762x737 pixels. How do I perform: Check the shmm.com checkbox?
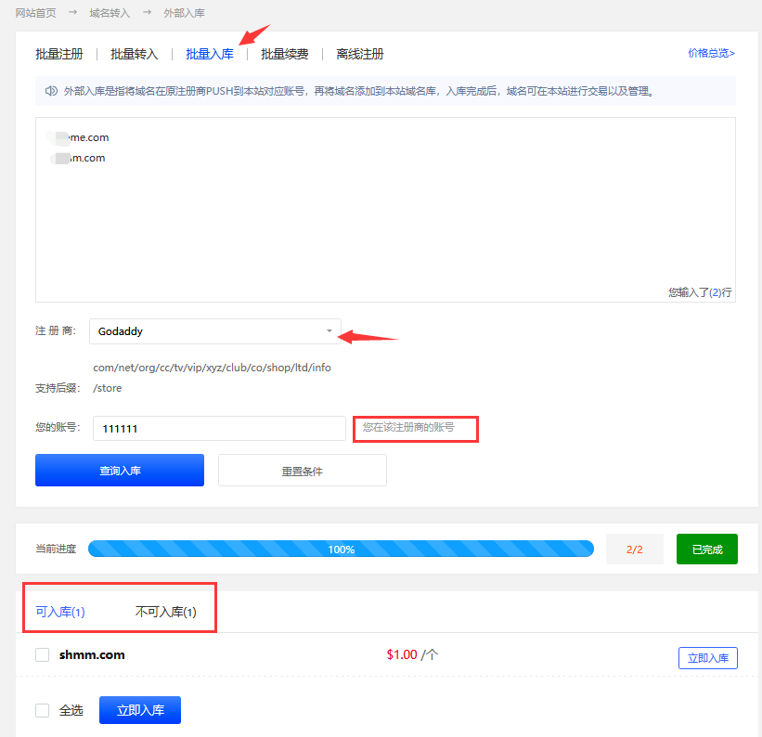(x=42, y=654)
